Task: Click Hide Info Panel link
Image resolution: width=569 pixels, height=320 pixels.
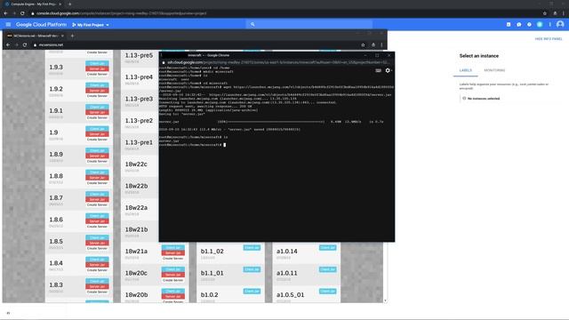Action: tap(549, 39)
